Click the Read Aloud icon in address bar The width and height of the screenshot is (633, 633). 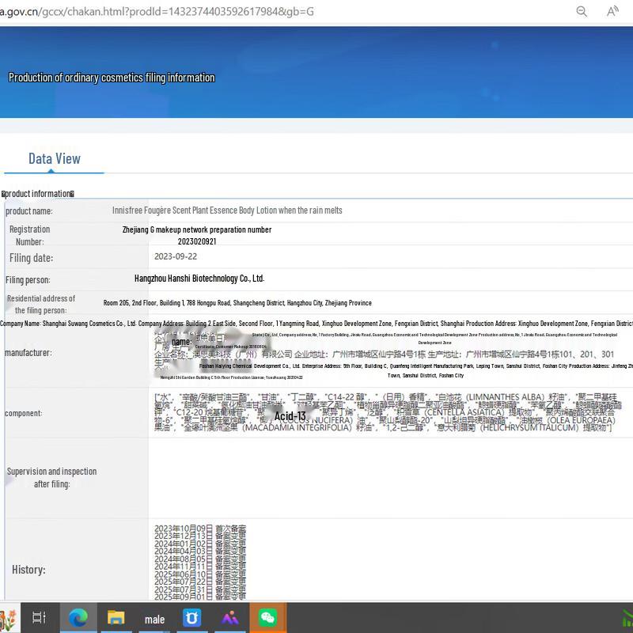pos(612,11)
